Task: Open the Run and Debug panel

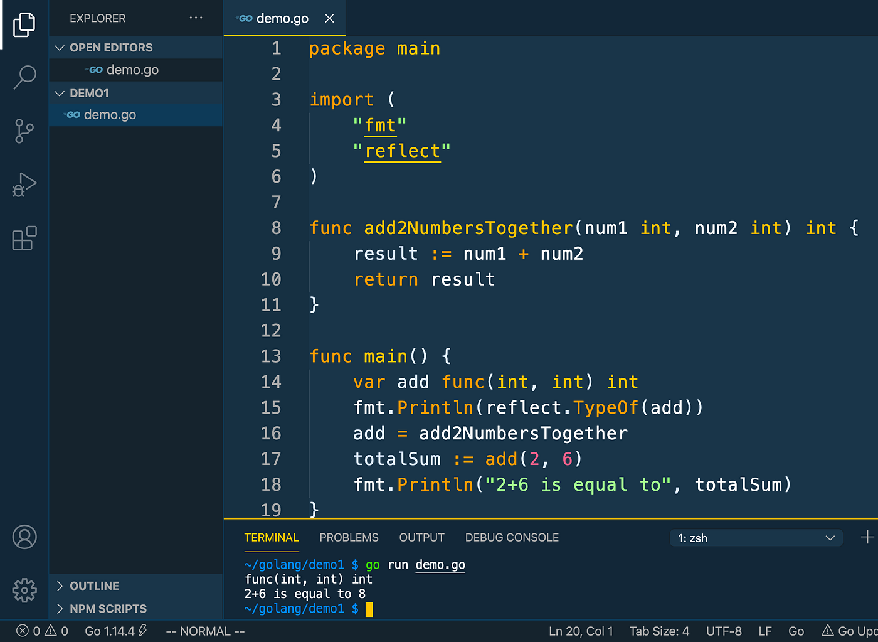Action: pos(24,185)
